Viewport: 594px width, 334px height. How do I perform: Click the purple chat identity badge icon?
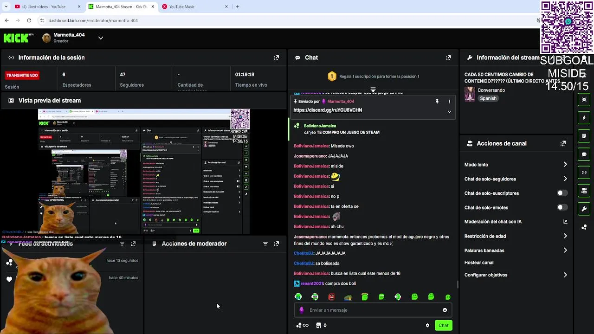[302, 310]
